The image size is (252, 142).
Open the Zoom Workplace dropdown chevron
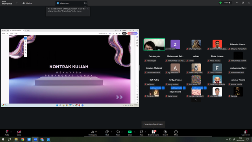click(x=17, y=3)
